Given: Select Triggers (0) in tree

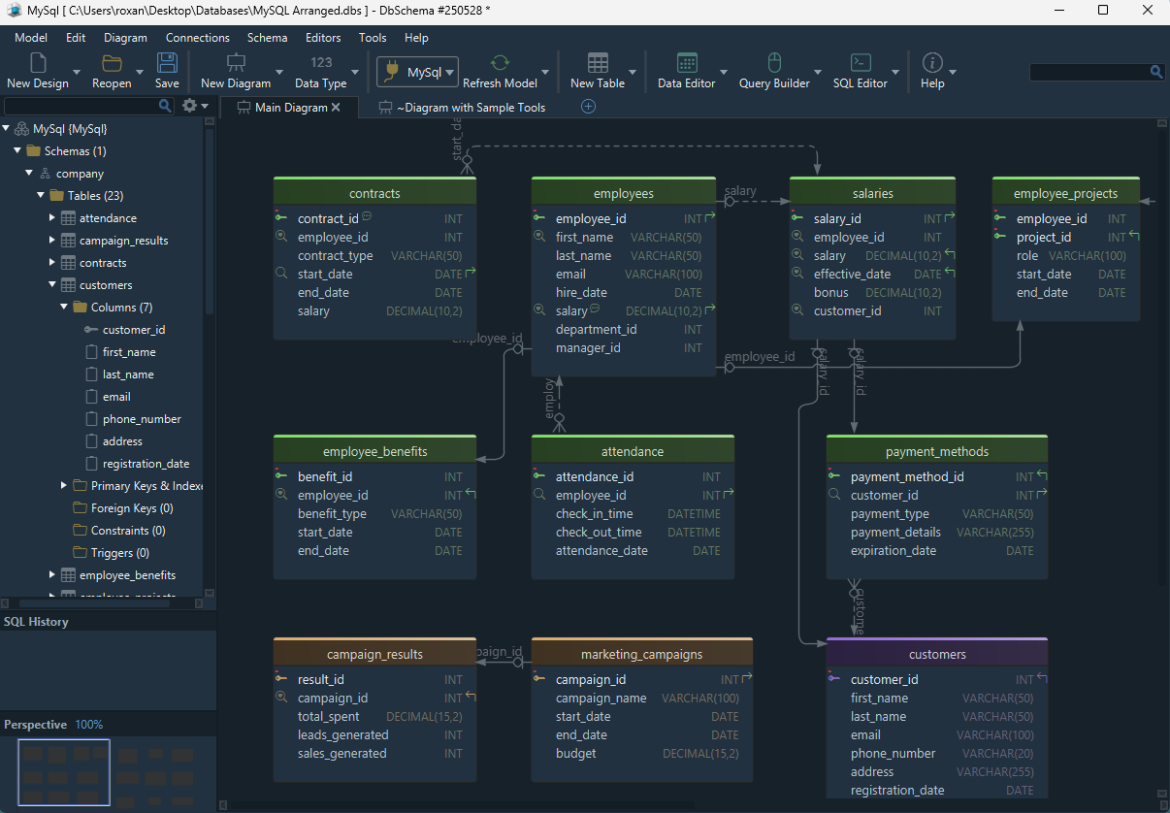Looking at the screenshot, I should tap(119, 553).
